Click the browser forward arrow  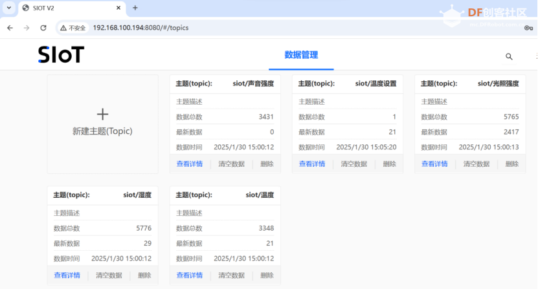tap(27, 28)
